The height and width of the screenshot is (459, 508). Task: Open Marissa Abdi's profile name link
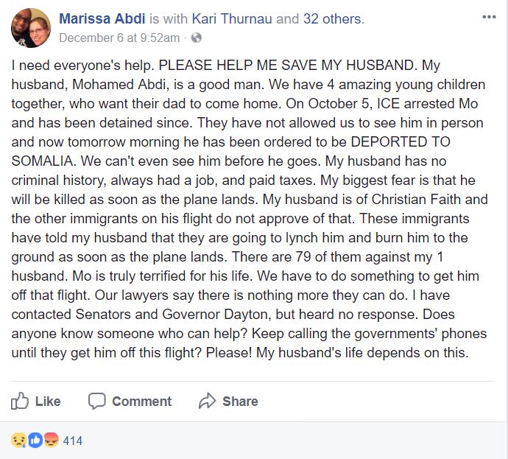pos(102,19)
